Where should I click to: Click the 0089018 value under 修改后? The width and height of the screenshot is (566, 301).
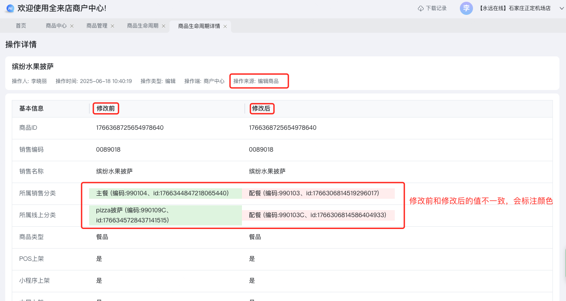(x=261, y=149)
